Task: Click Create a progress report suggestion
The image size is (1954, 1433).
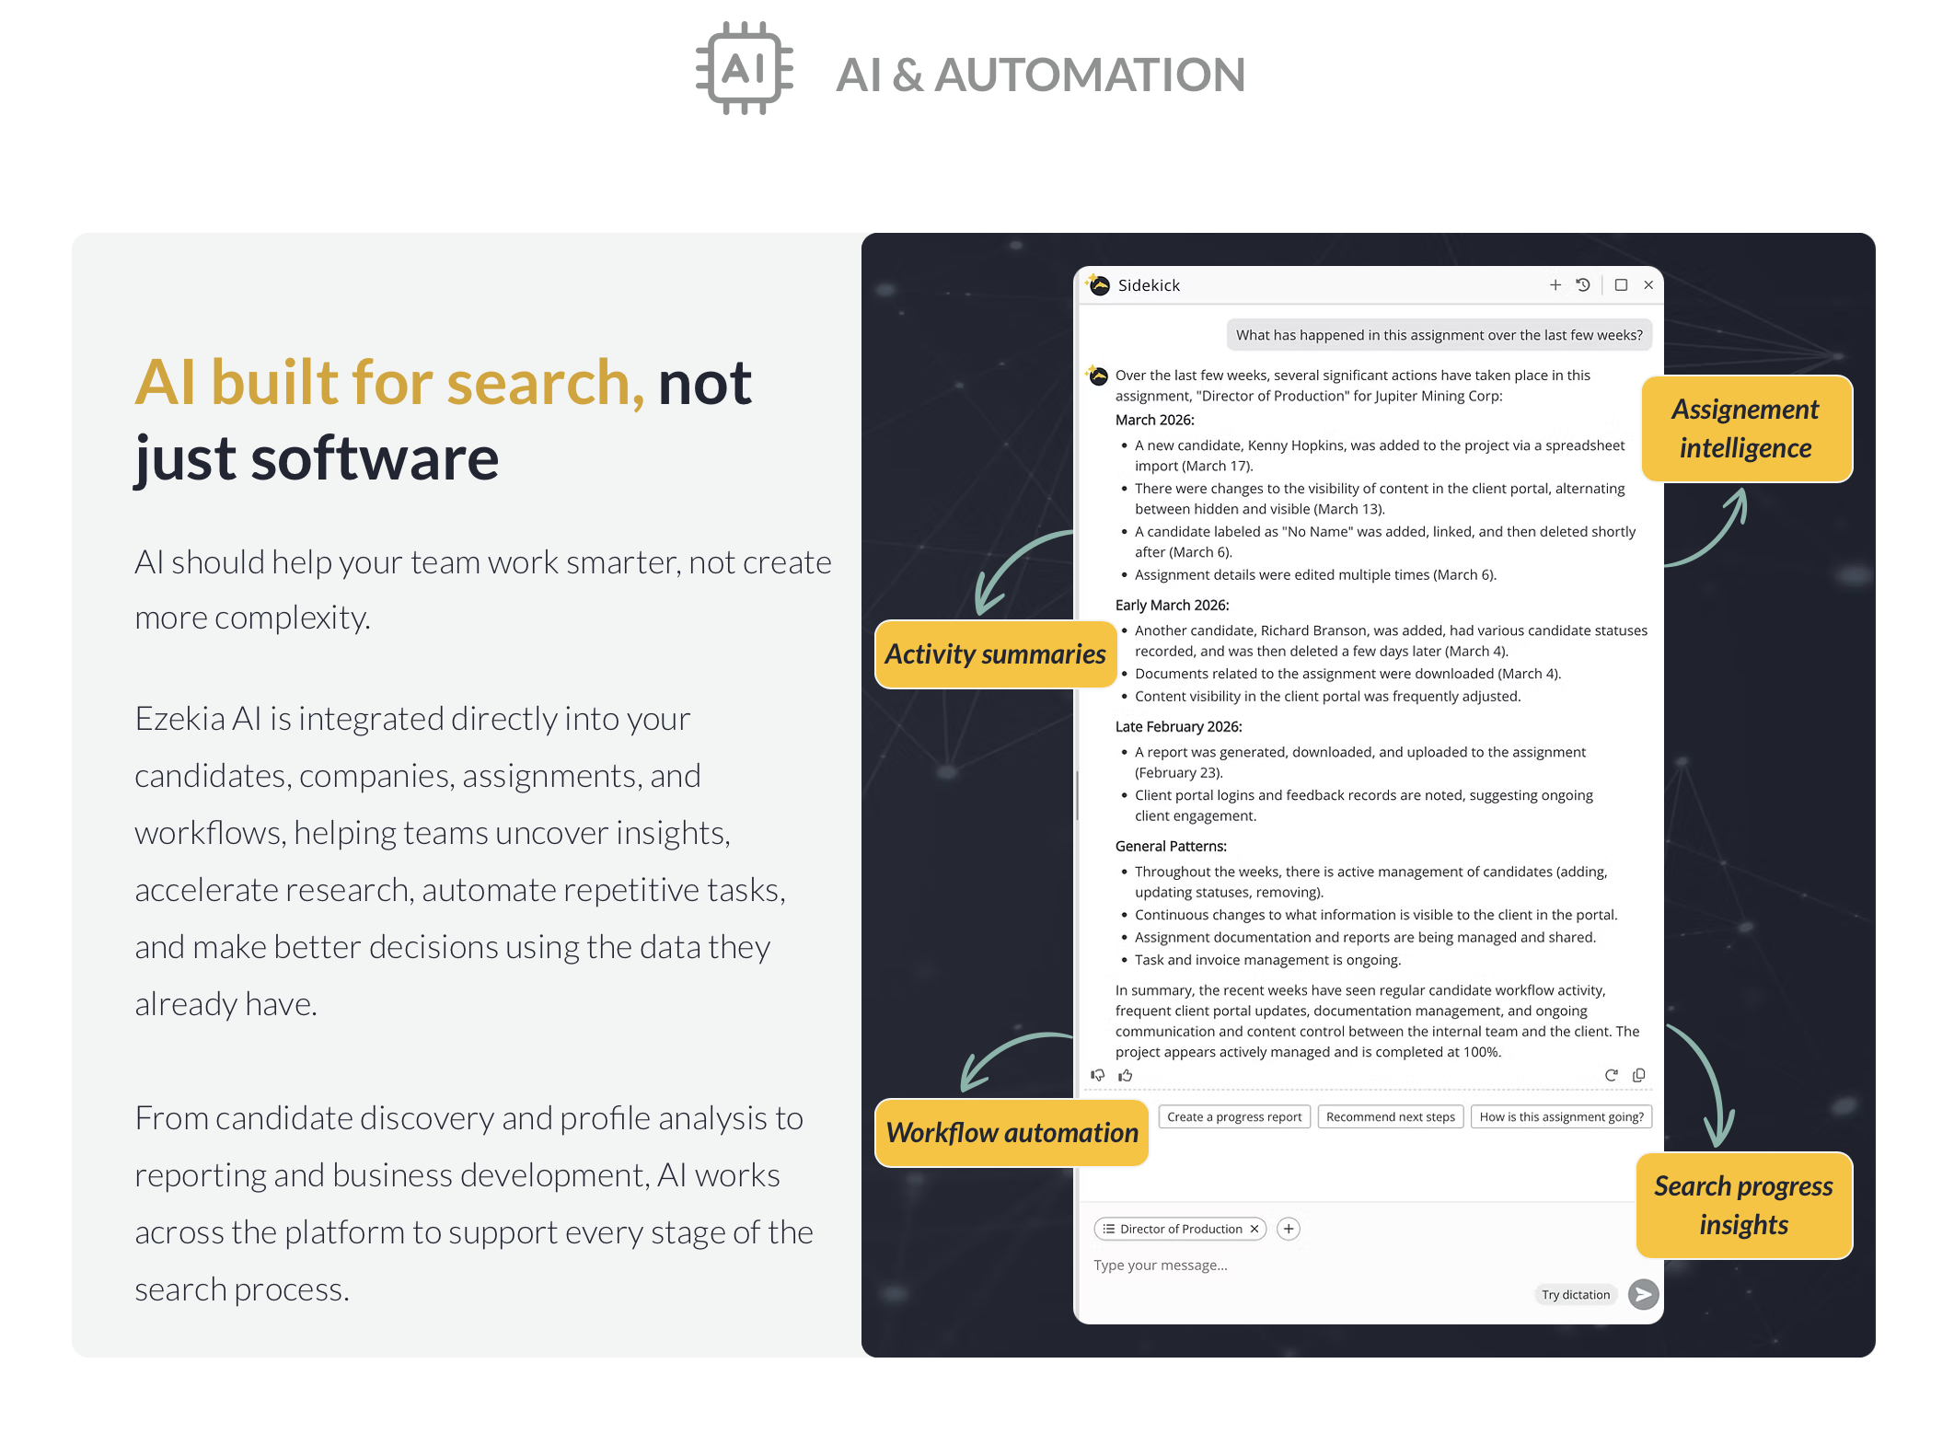Action: pyautogui.click(x=1234, y=1116)
